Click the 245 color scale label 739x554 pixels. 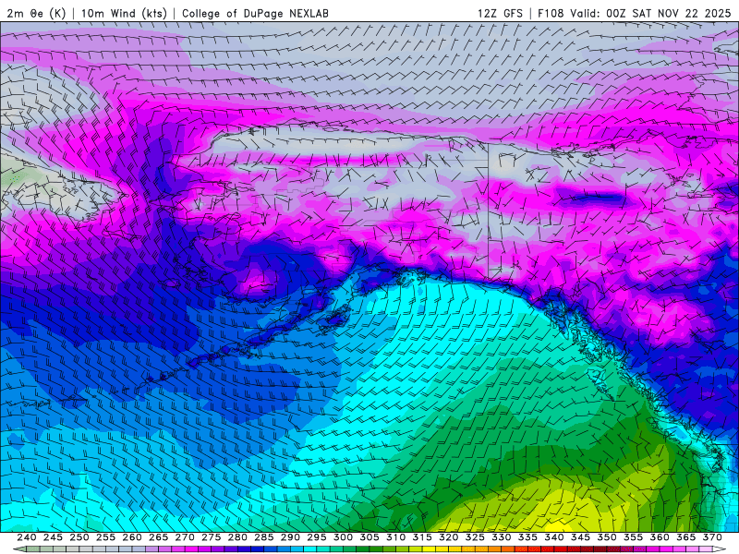point(53,537)
